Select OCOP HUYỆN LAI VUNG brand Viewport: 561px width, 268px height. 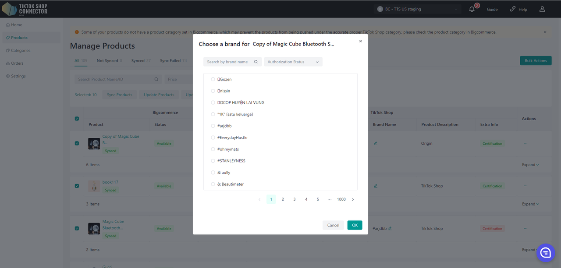[213, 103]
